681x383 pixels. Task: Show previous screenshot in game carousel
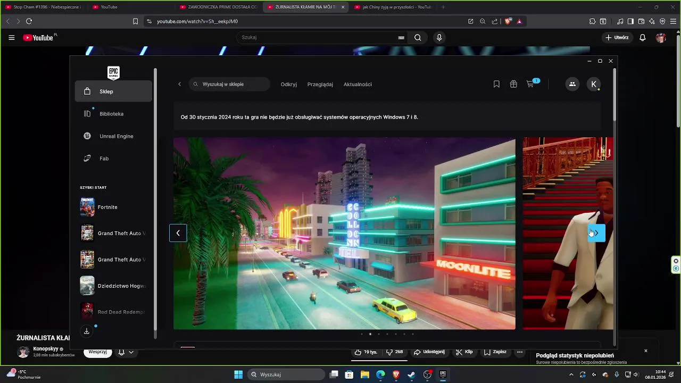coord(178,233)
